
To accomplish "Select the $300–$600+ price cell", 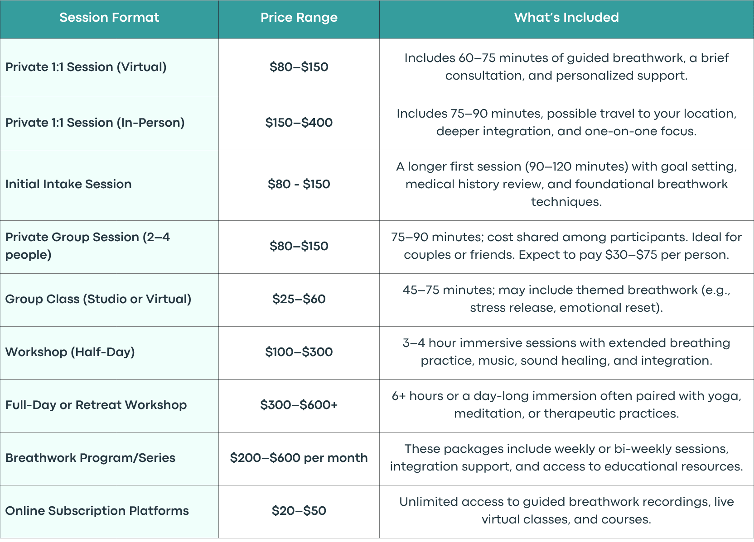I will (x=299, y=405).
